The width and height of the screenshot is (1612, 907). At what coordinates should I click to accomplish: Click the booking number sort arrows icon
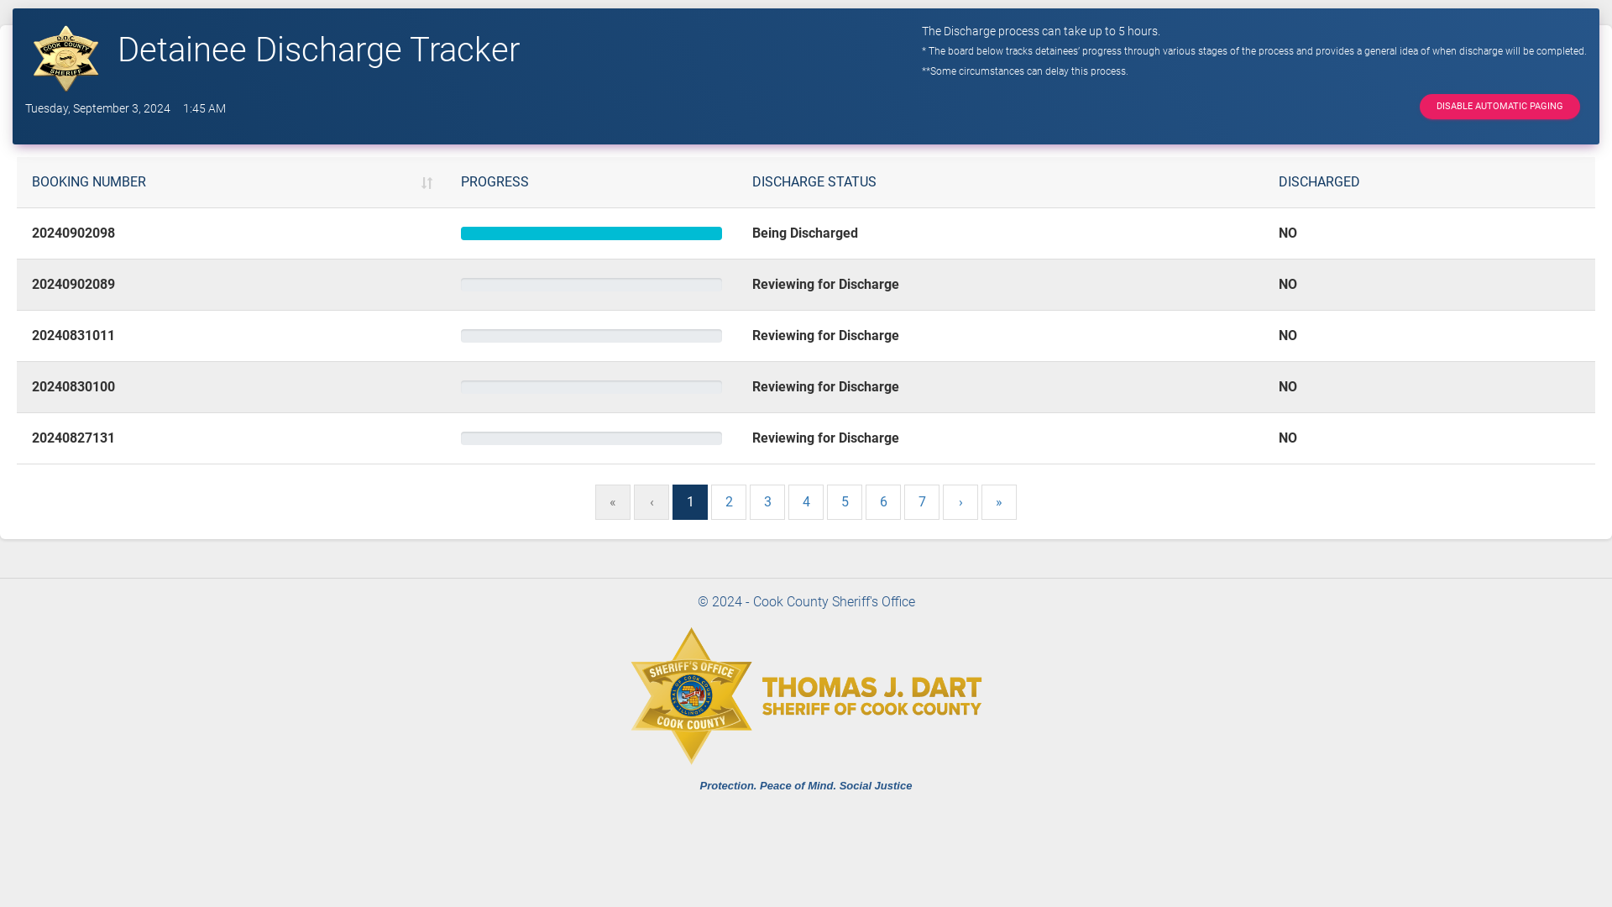(427, 183)
